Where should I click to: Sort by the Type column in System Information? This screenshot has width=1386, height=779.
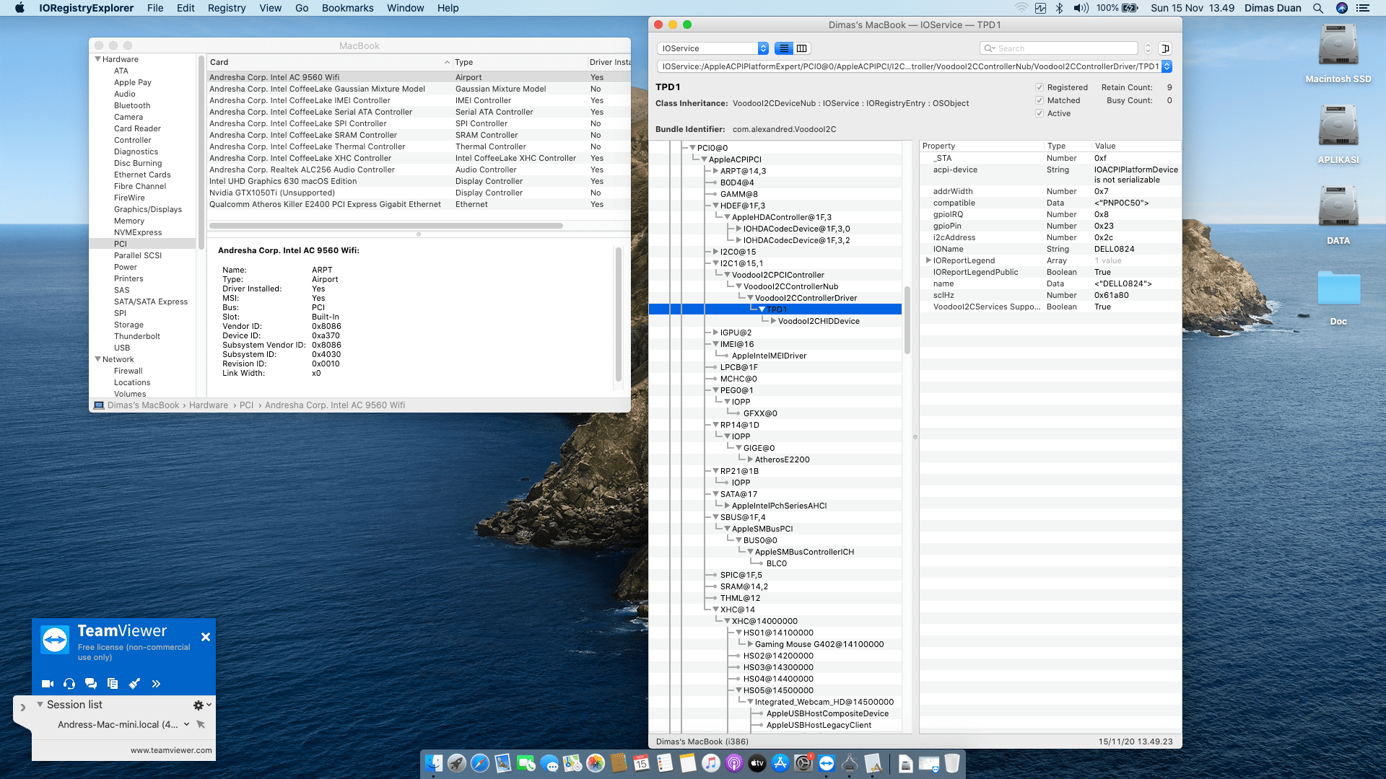coord(519,62)
